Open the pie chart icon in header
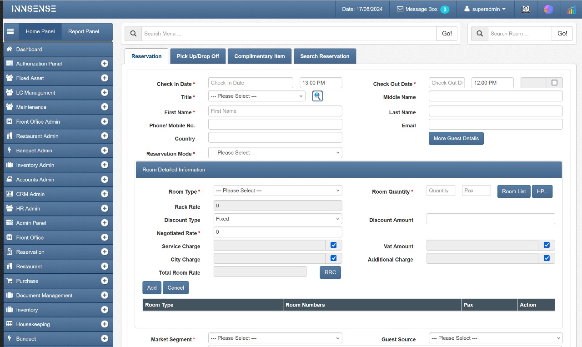This screenshot has height=347, width=582. pos(548,9)
